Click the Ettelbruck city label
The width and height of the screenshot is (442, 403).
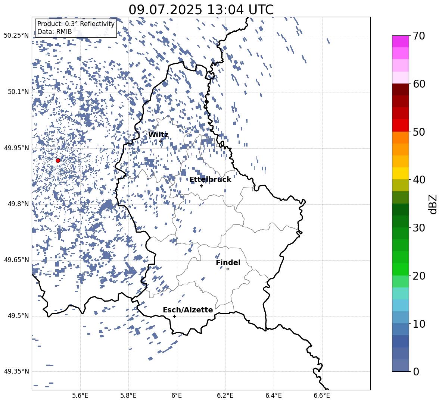(x=210, y=180)
